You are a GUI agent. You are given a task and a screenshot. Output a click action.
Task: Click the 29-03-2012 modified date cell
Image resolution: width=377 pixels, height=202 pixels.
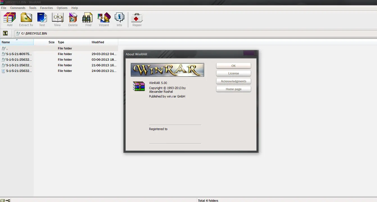tap(104, 54)
